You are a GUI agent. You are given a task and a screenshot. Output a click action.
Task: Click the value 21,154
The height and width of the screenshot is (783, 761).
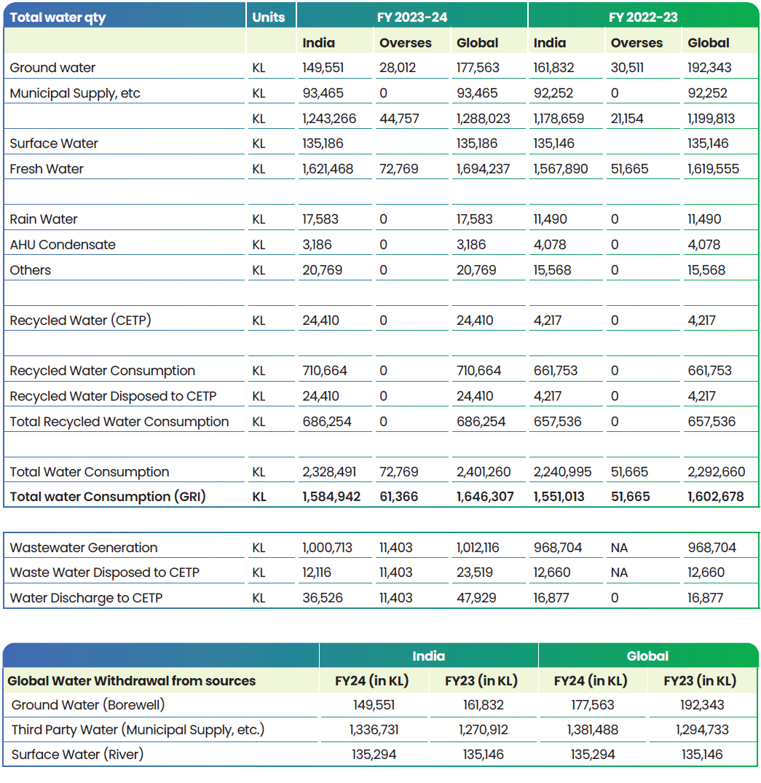pos(627,119)
